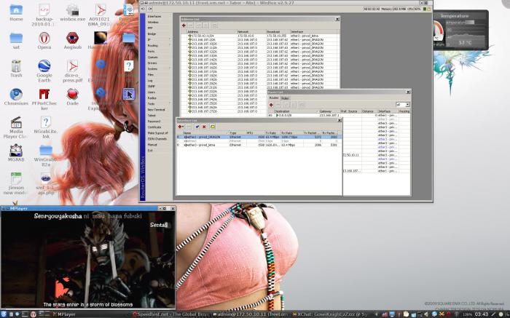
Task: Close the Interface List window
Action: 340,120
